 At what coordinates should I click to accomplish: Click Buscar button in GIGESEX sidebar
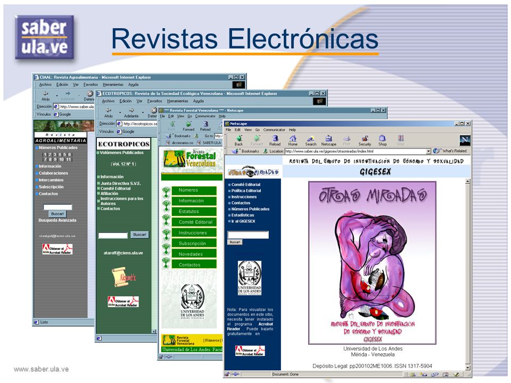click(x=235, y=243)
